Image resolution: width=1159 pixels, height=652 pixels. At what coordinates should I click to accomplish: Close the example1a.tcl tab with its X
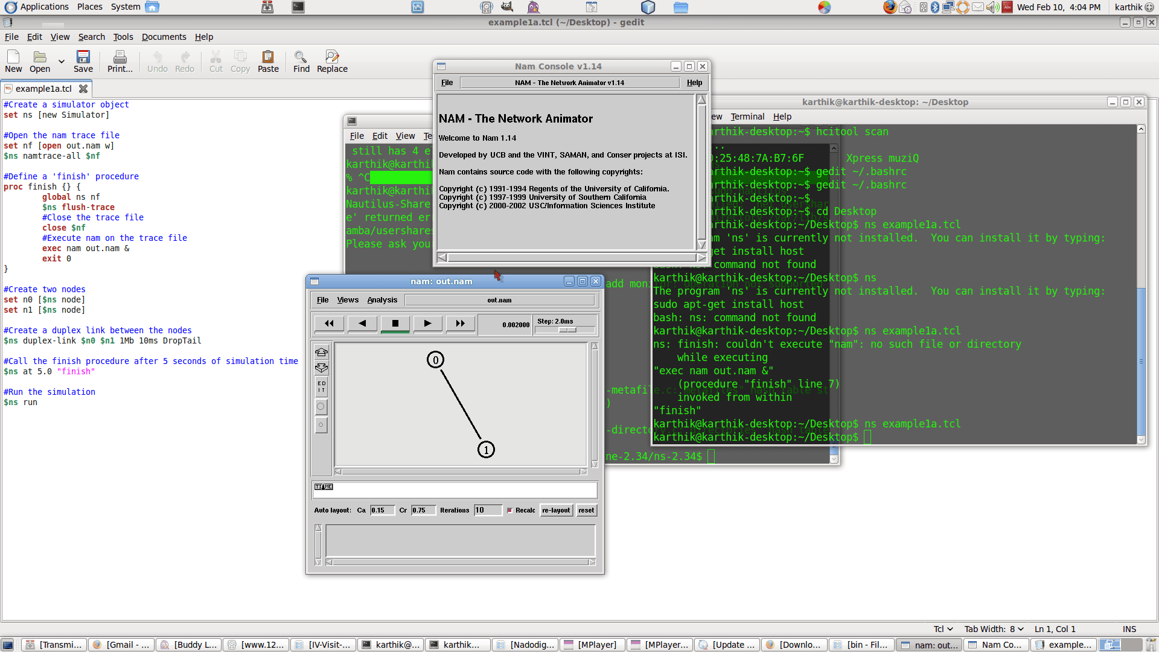click(83, 89)
